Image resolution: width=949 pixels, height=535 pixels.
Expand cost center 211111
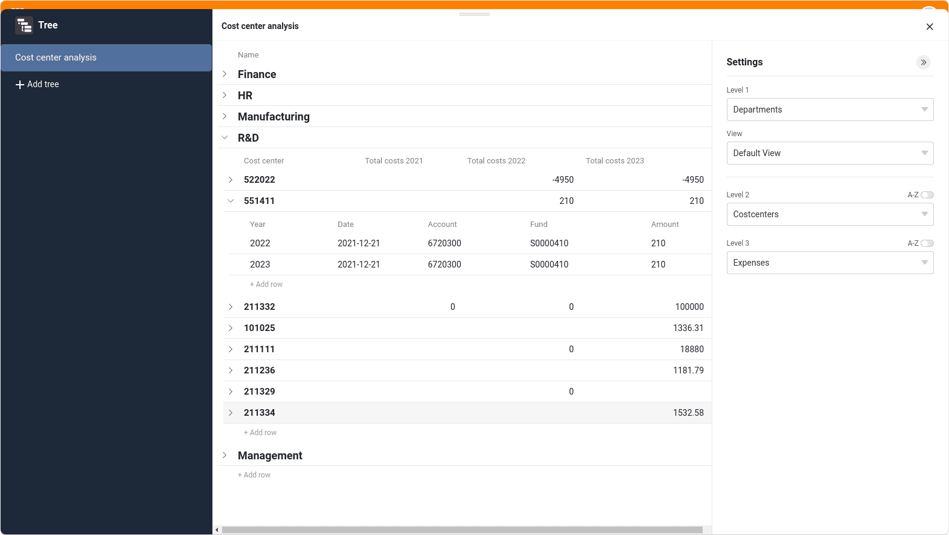[231, 349]
